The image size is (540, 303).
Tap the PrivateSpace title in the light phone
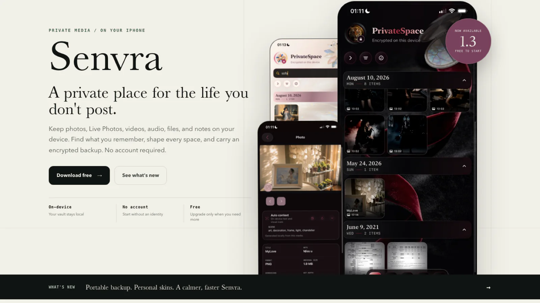pyautogui.click(x=306, y=57)
